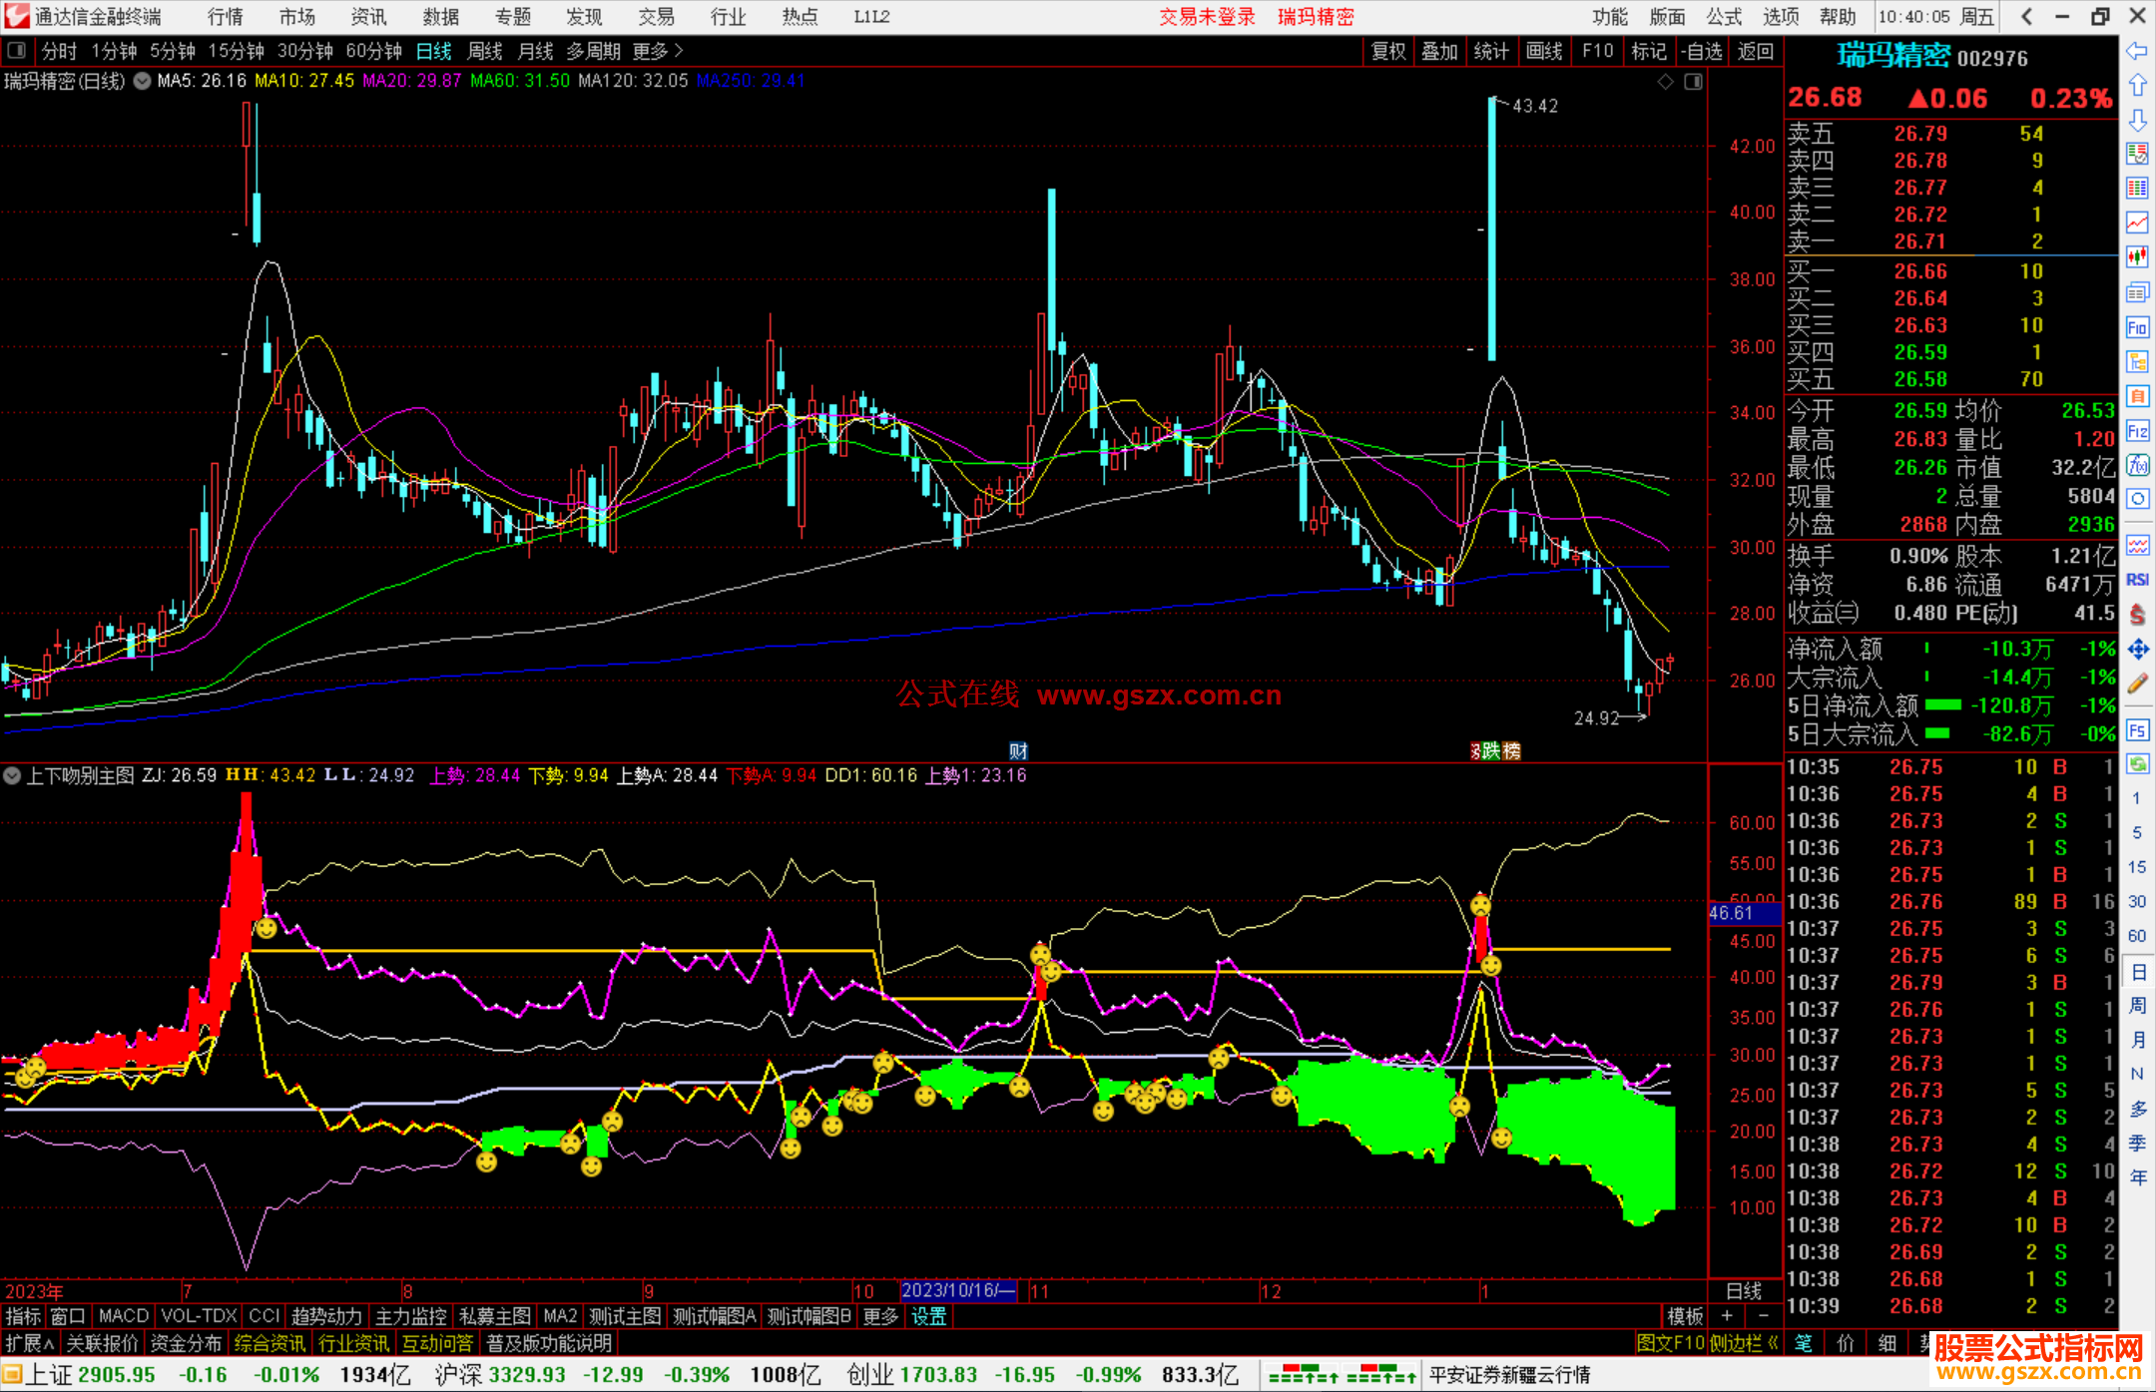Toggle the side panel icon above main chart

(1693, 82)
